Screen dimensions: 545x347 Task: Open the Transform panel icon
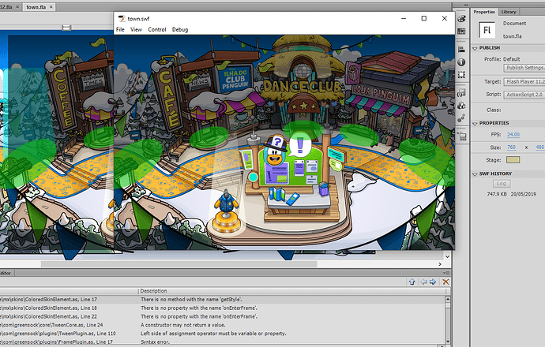[x=461, y=74]
